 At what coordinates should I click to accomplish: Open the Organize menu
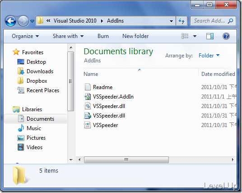click(x=25, y=36)
